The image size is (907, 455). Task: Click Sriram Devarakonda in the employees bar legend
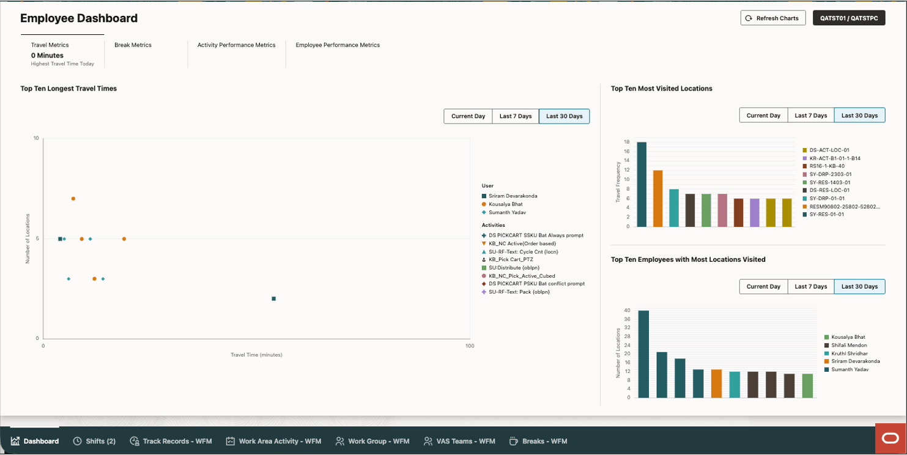click(856, 361)
